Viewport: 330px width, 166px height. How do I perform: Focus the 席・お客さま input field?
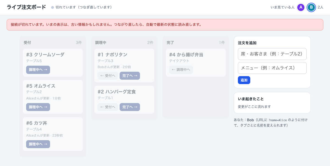pos(272,54)
